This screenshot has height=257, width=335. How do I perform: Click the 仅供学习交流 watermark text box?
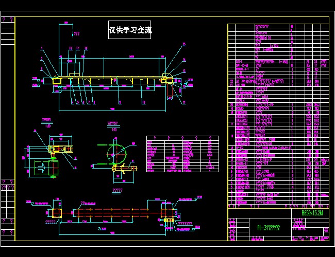pyautogui.click(x=130, y=30)
